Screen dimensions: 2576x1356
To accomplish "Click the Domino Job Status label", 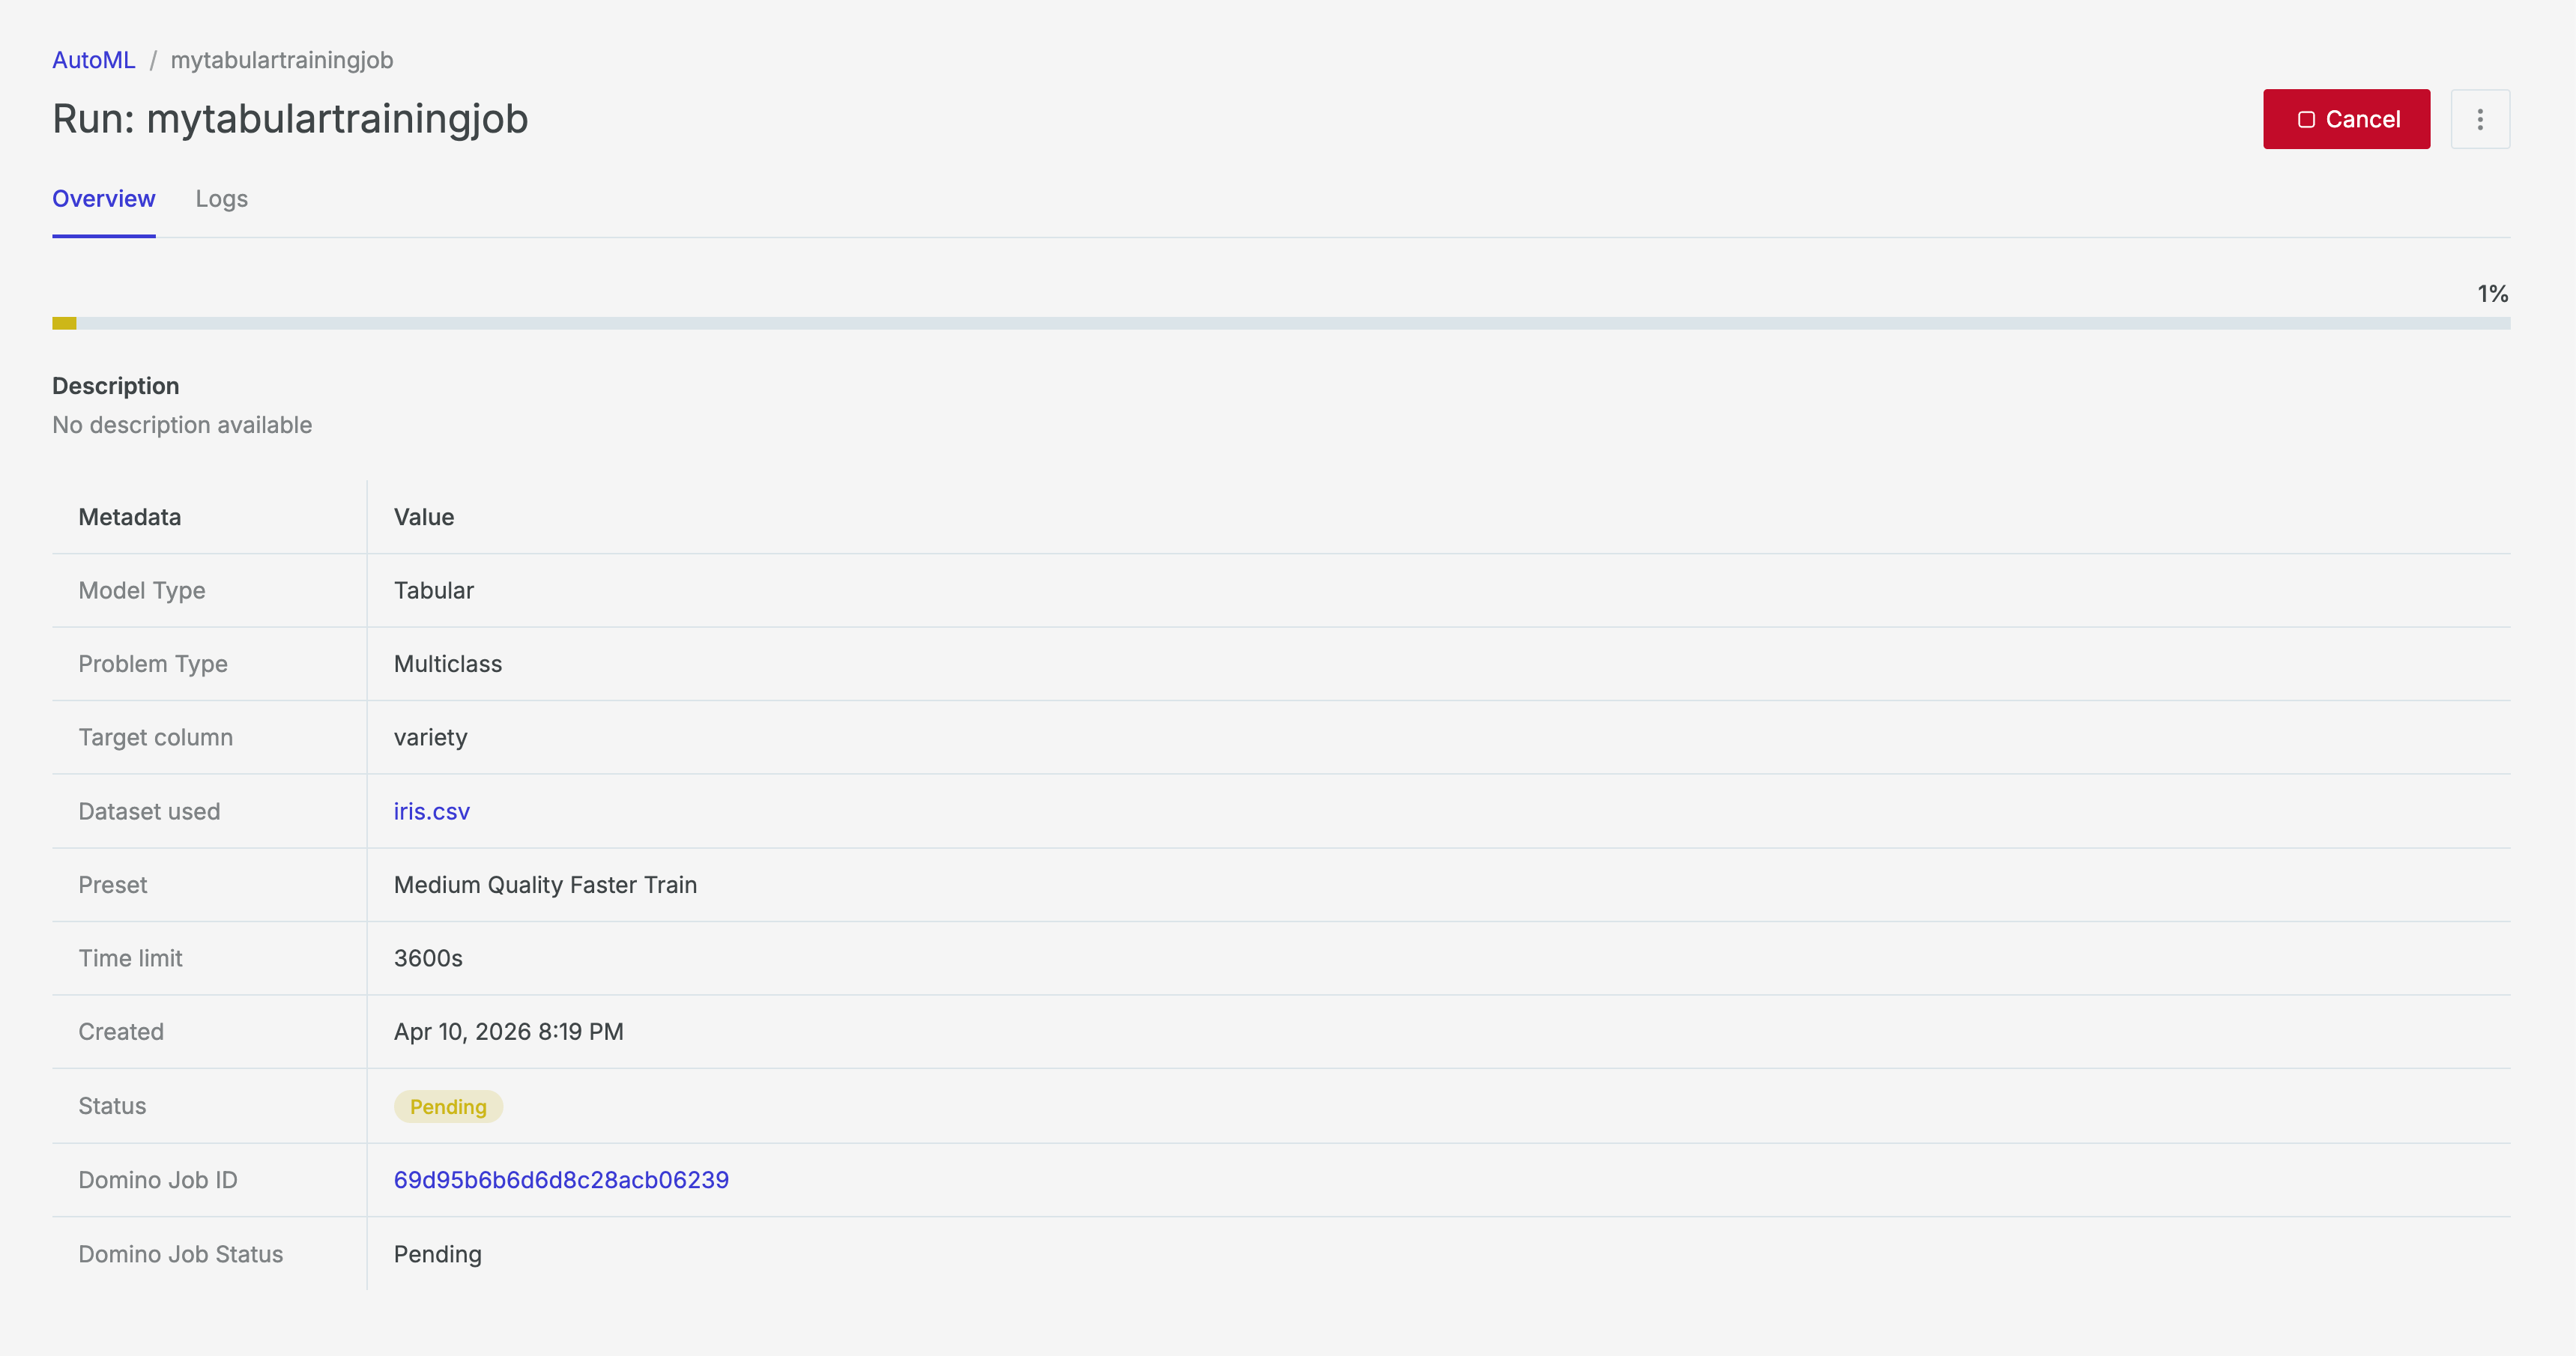I will tap(181, 1254).
